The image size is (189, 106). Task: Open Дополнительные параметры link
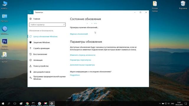82,65
